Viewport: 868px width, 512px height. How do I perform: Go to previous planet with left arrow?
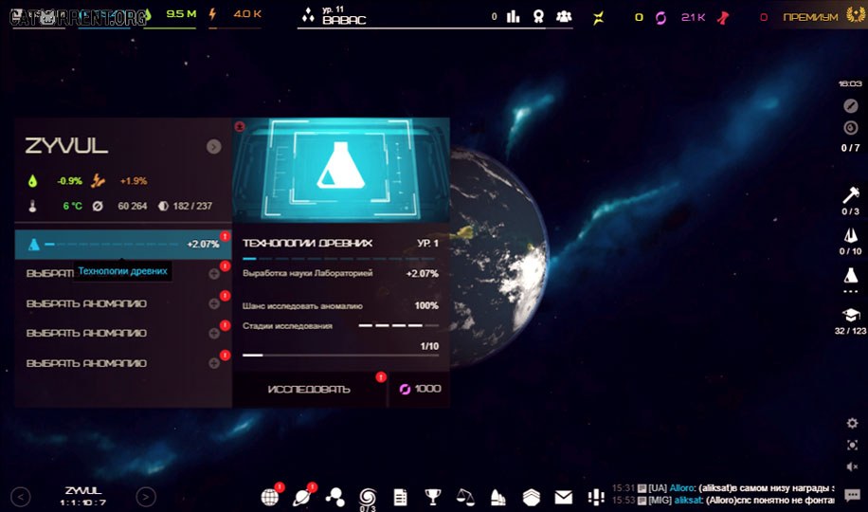click(21, 497)
